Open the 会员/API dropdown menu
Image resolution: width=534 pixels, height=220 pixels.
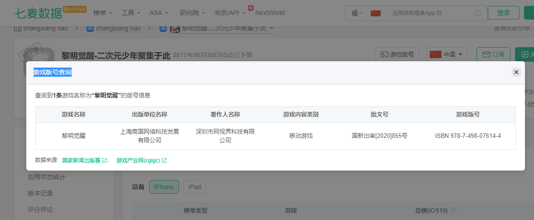point(229,13)
